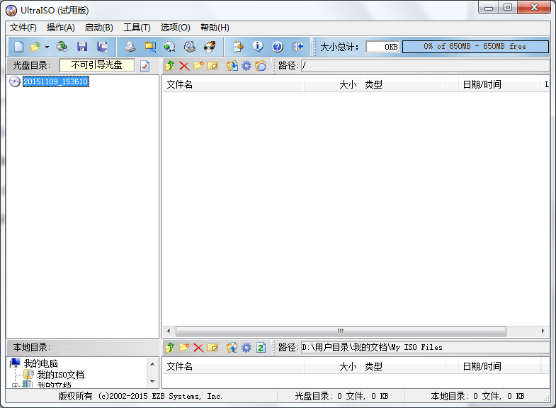Image resolution: width=556 pixels, height=408 pixels.
Task: Click the red X delete icon above disc file list
Action: (184, 66)
